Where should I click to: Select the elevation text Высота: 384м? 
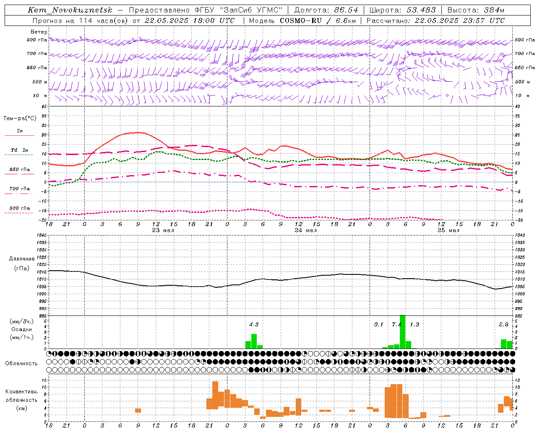tap(476, 10)
